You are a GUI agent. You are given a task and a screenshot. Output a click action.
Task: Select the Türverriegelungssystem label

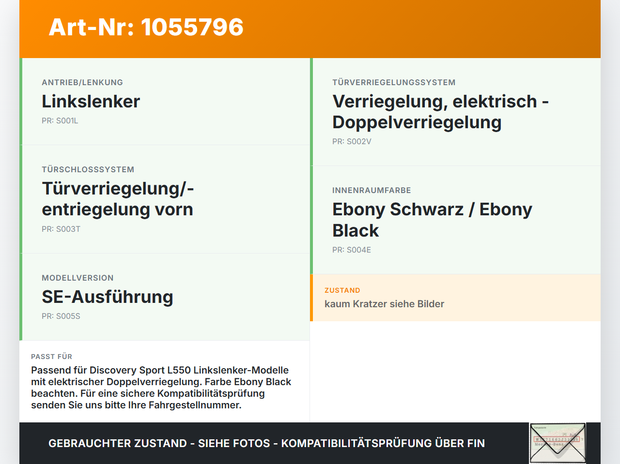point(394,82)
